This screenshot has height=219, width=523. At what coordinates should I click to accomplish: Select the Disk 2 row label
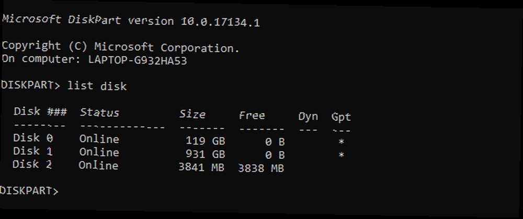click(x=32, y=164)
